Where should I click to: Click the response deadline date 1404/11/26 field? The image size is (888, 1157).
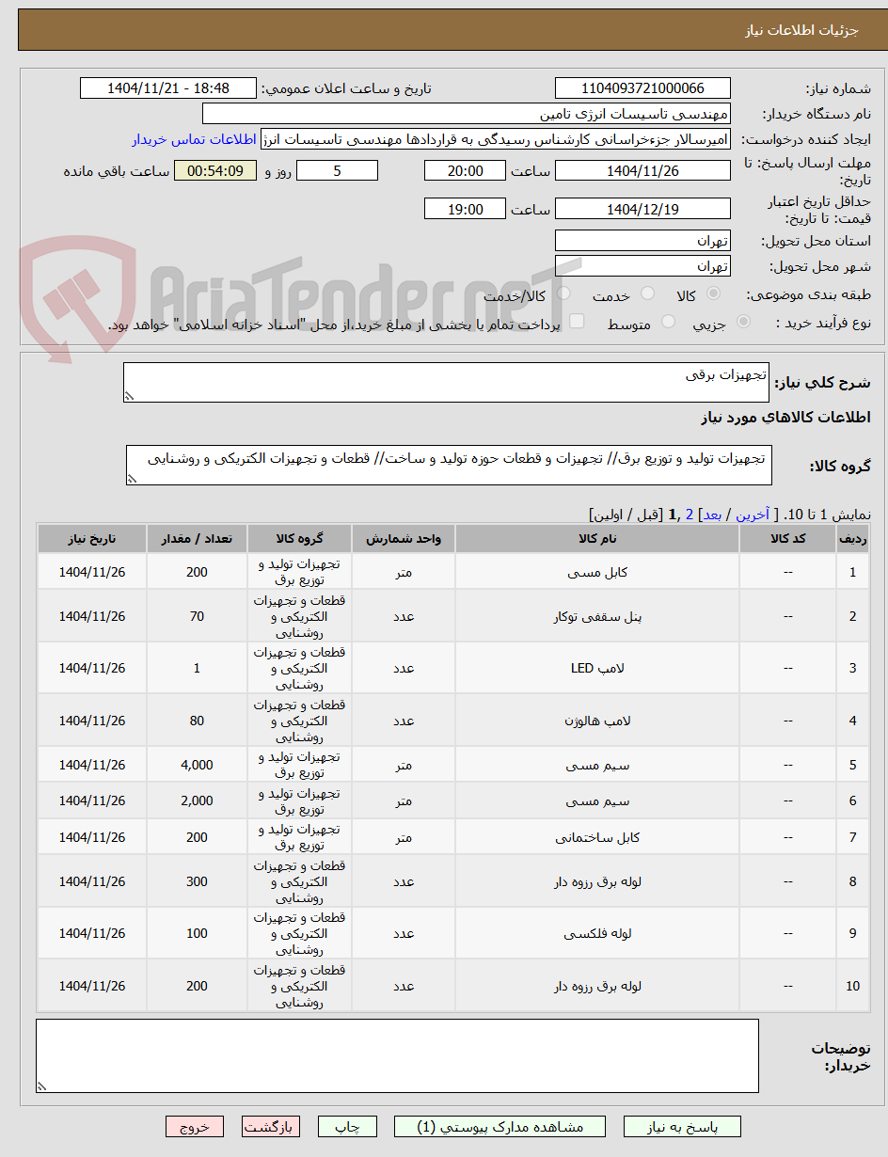642,170
